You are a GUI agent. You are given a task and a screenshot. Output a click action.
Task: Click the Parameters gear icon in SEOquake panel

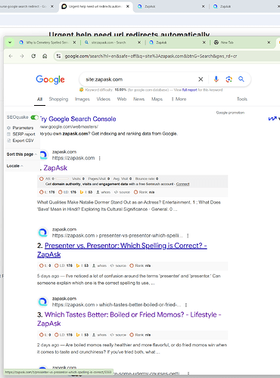[x=8, y=128]
